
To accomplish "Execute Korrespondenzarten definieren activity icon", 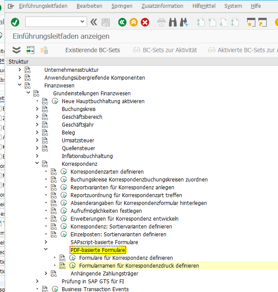I will [64, 171].
